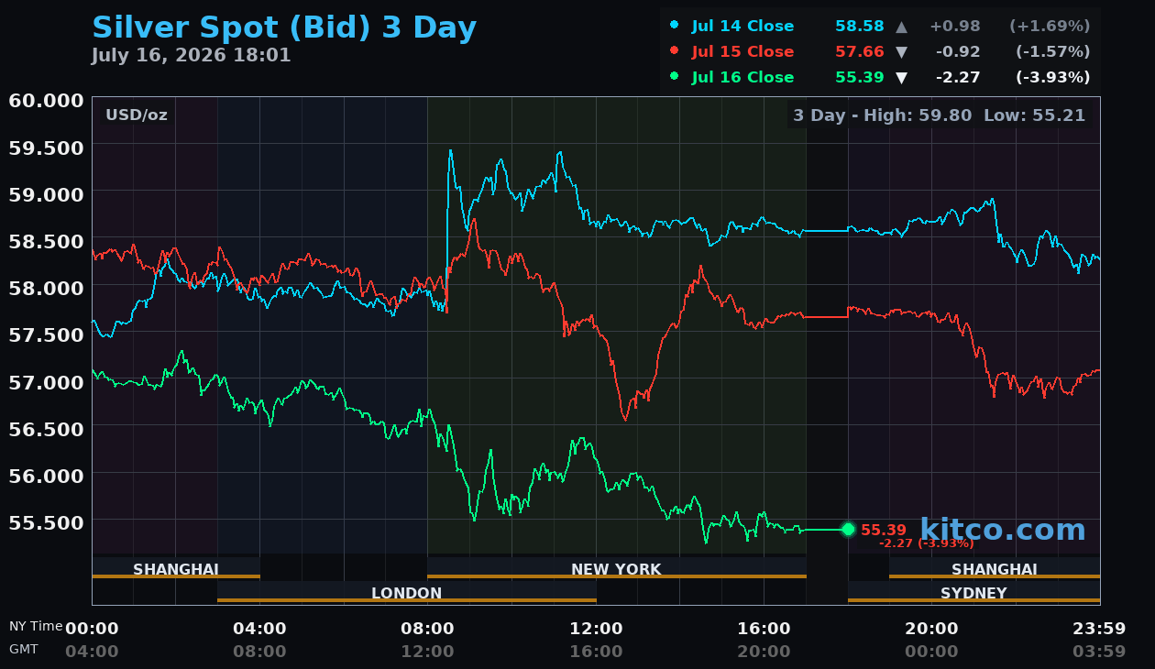Click the LONDON session bar
This screenshot has height=669, width=1155.
click(x=407, y=592)
